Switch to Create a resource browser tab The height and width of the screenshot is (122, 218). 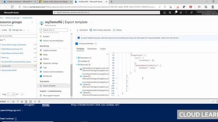pos(20,2)
